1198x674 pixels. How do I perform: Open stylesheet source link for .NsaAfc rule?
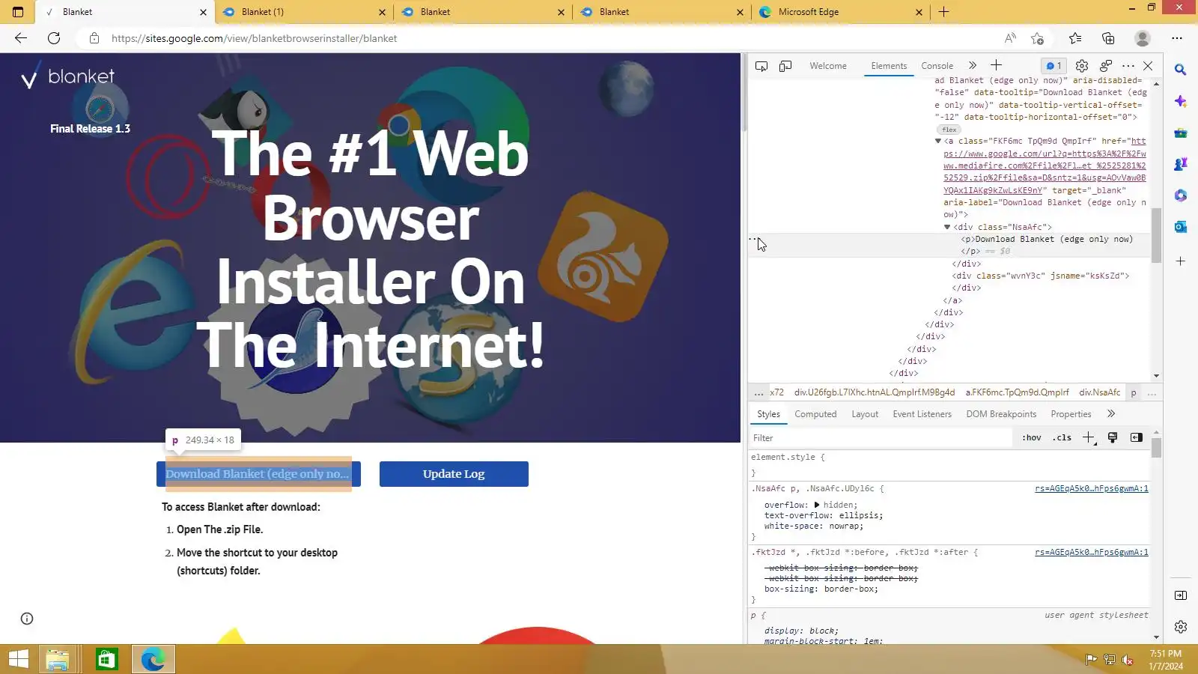point(1092,489)
